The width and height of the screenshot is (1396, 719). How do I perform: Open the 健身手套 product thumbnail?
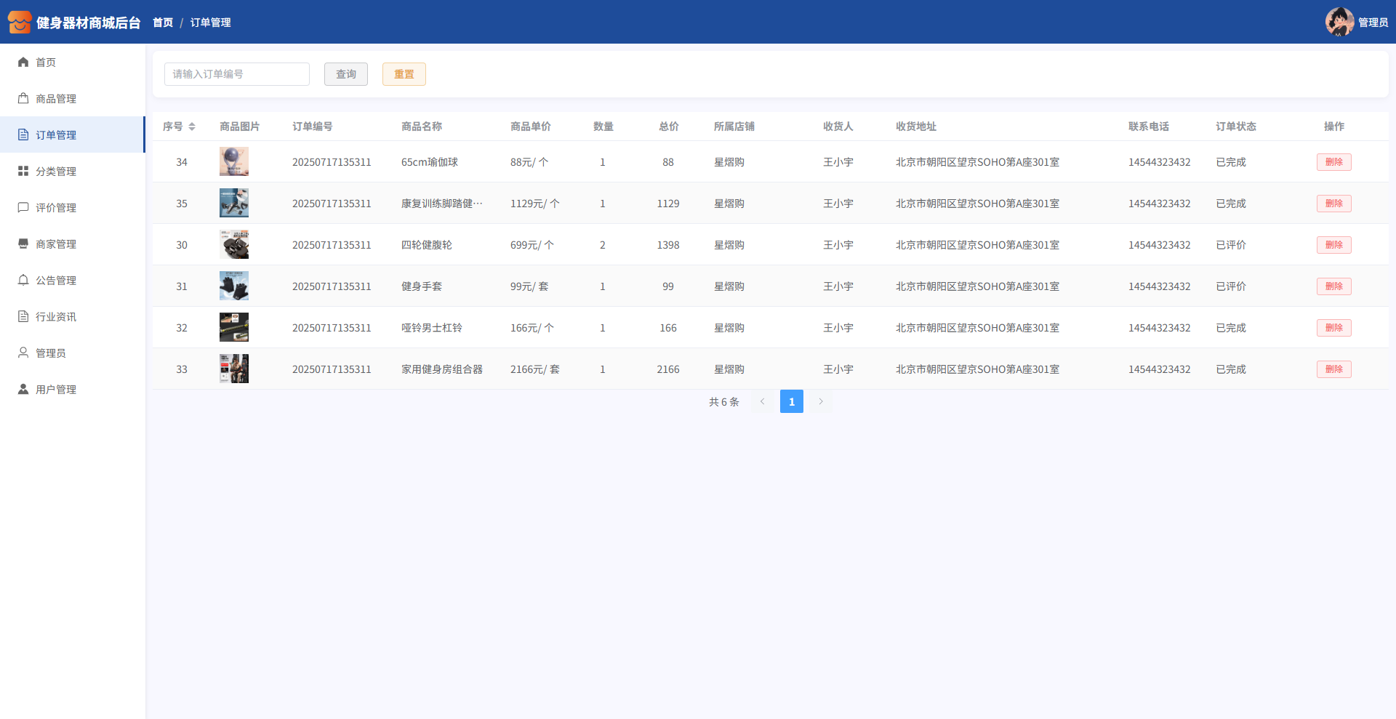[x=234, y=286]
